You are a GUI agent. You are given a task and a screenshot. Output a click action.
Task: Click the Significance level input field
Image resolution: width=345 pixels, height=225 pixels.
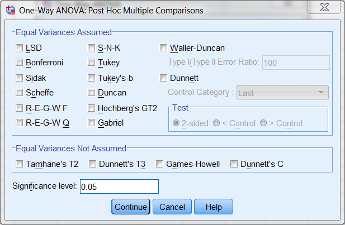point(119,186)
